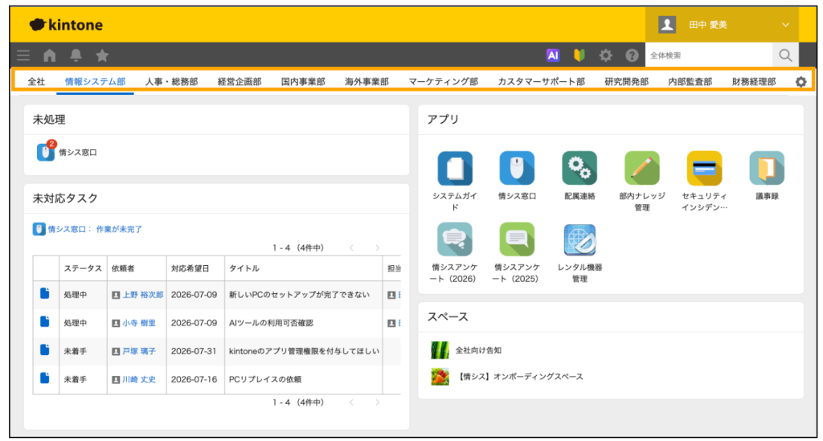Open 【情シス】オンボーディングスペース space

point(519,377)
